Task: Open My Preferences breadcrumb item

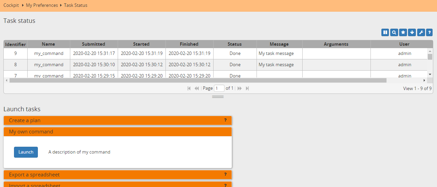Action: [x=42, y=5]
